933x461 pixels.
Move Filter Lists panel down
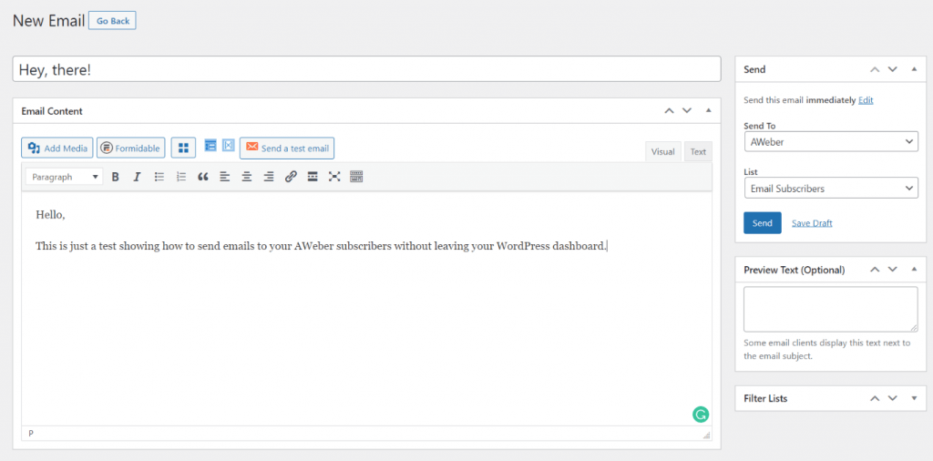(x=893, y=398)
